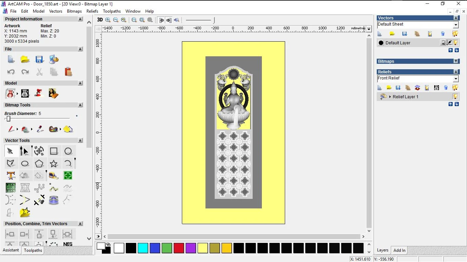This screenshot has height=262, width=467.
Task: Open the Front Relief dropdown
Action: click(456, 78)
